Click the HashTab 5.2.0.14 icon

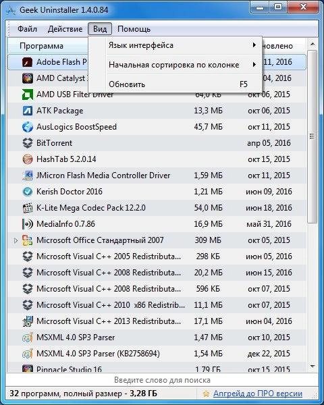click(27, 159)
